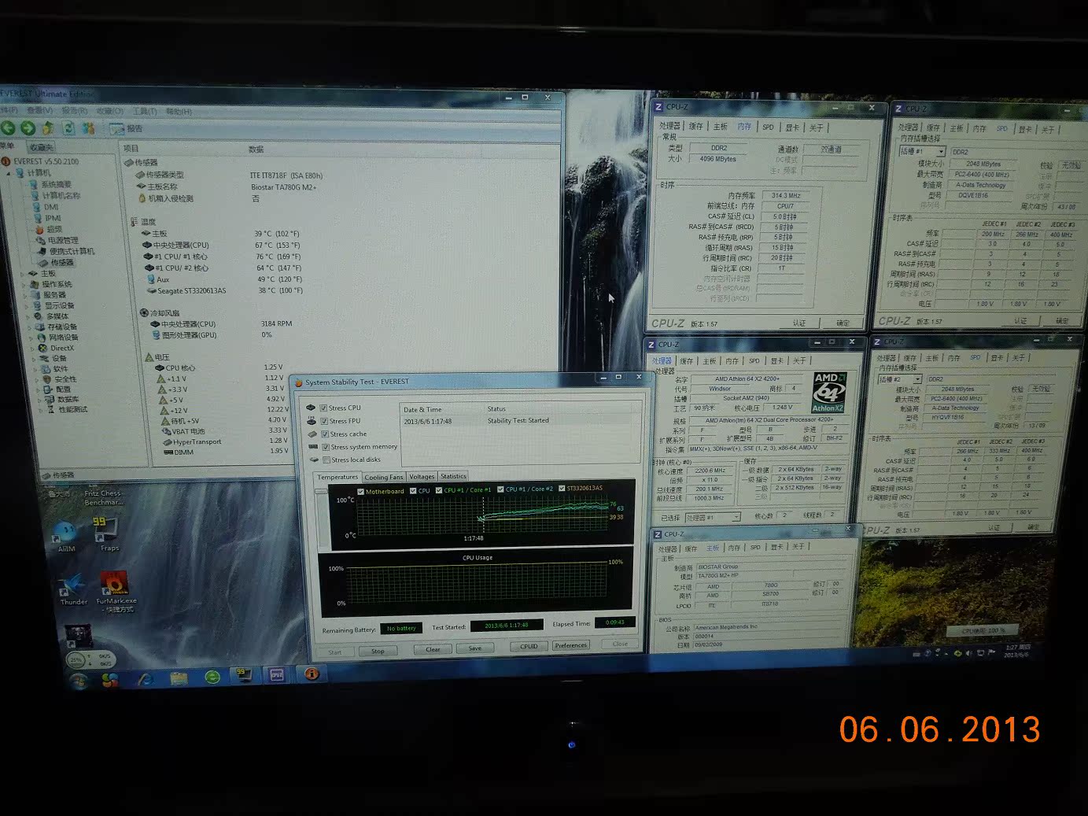Uncheck the Stress cache checkbox
1088x816 pixels.
324,434
